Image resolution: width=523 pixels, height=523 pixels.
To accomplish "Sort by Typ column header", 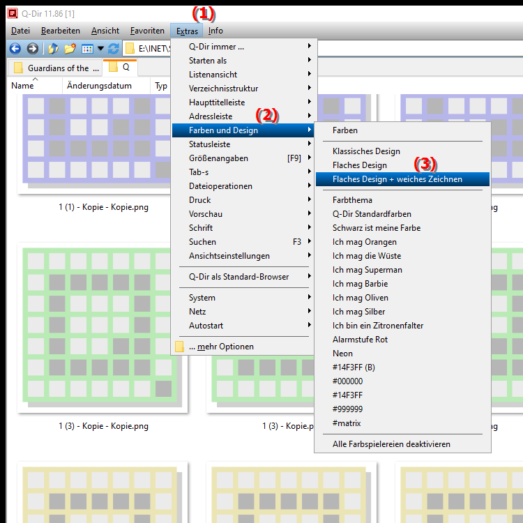I will [161, 86].
